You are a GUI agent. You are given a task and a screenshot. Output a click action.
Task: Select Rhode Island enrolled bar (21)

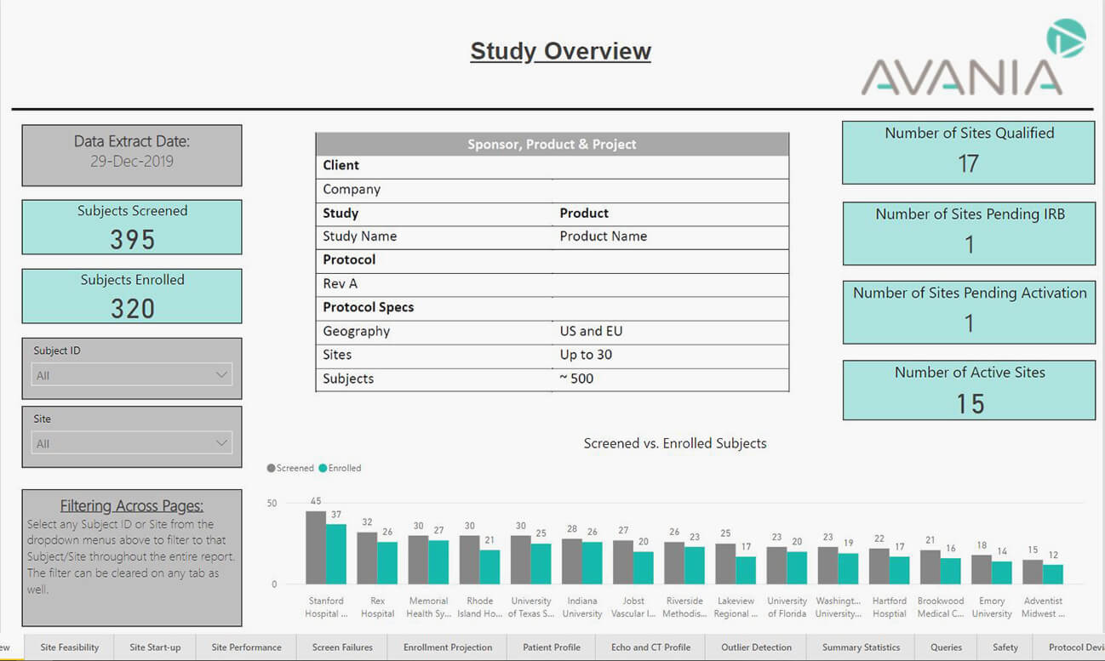click(x=490, y=567)
